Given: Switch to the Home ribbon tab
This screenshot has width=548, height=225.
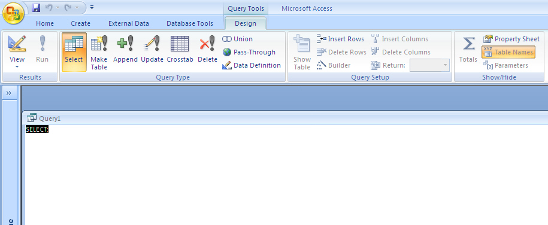Looking at the screenshot, I should [x=45, y=23].
